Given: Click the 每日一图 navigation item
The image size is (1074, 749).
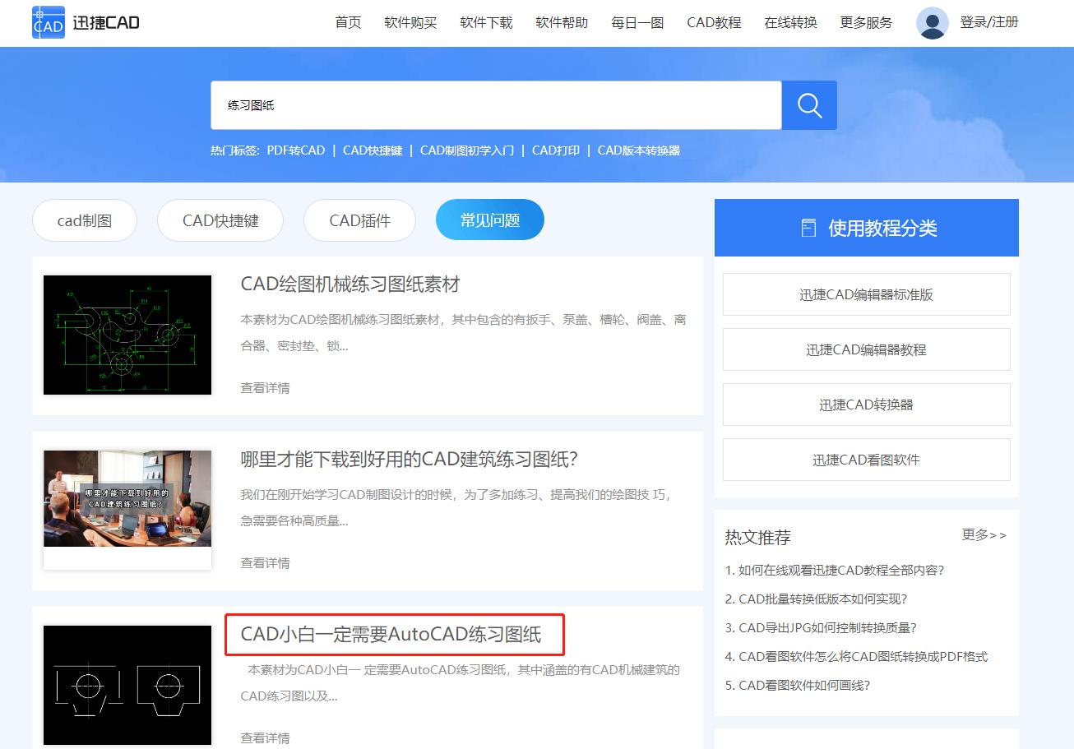Looking at the screenshot, I should click(x=637, y=23).
